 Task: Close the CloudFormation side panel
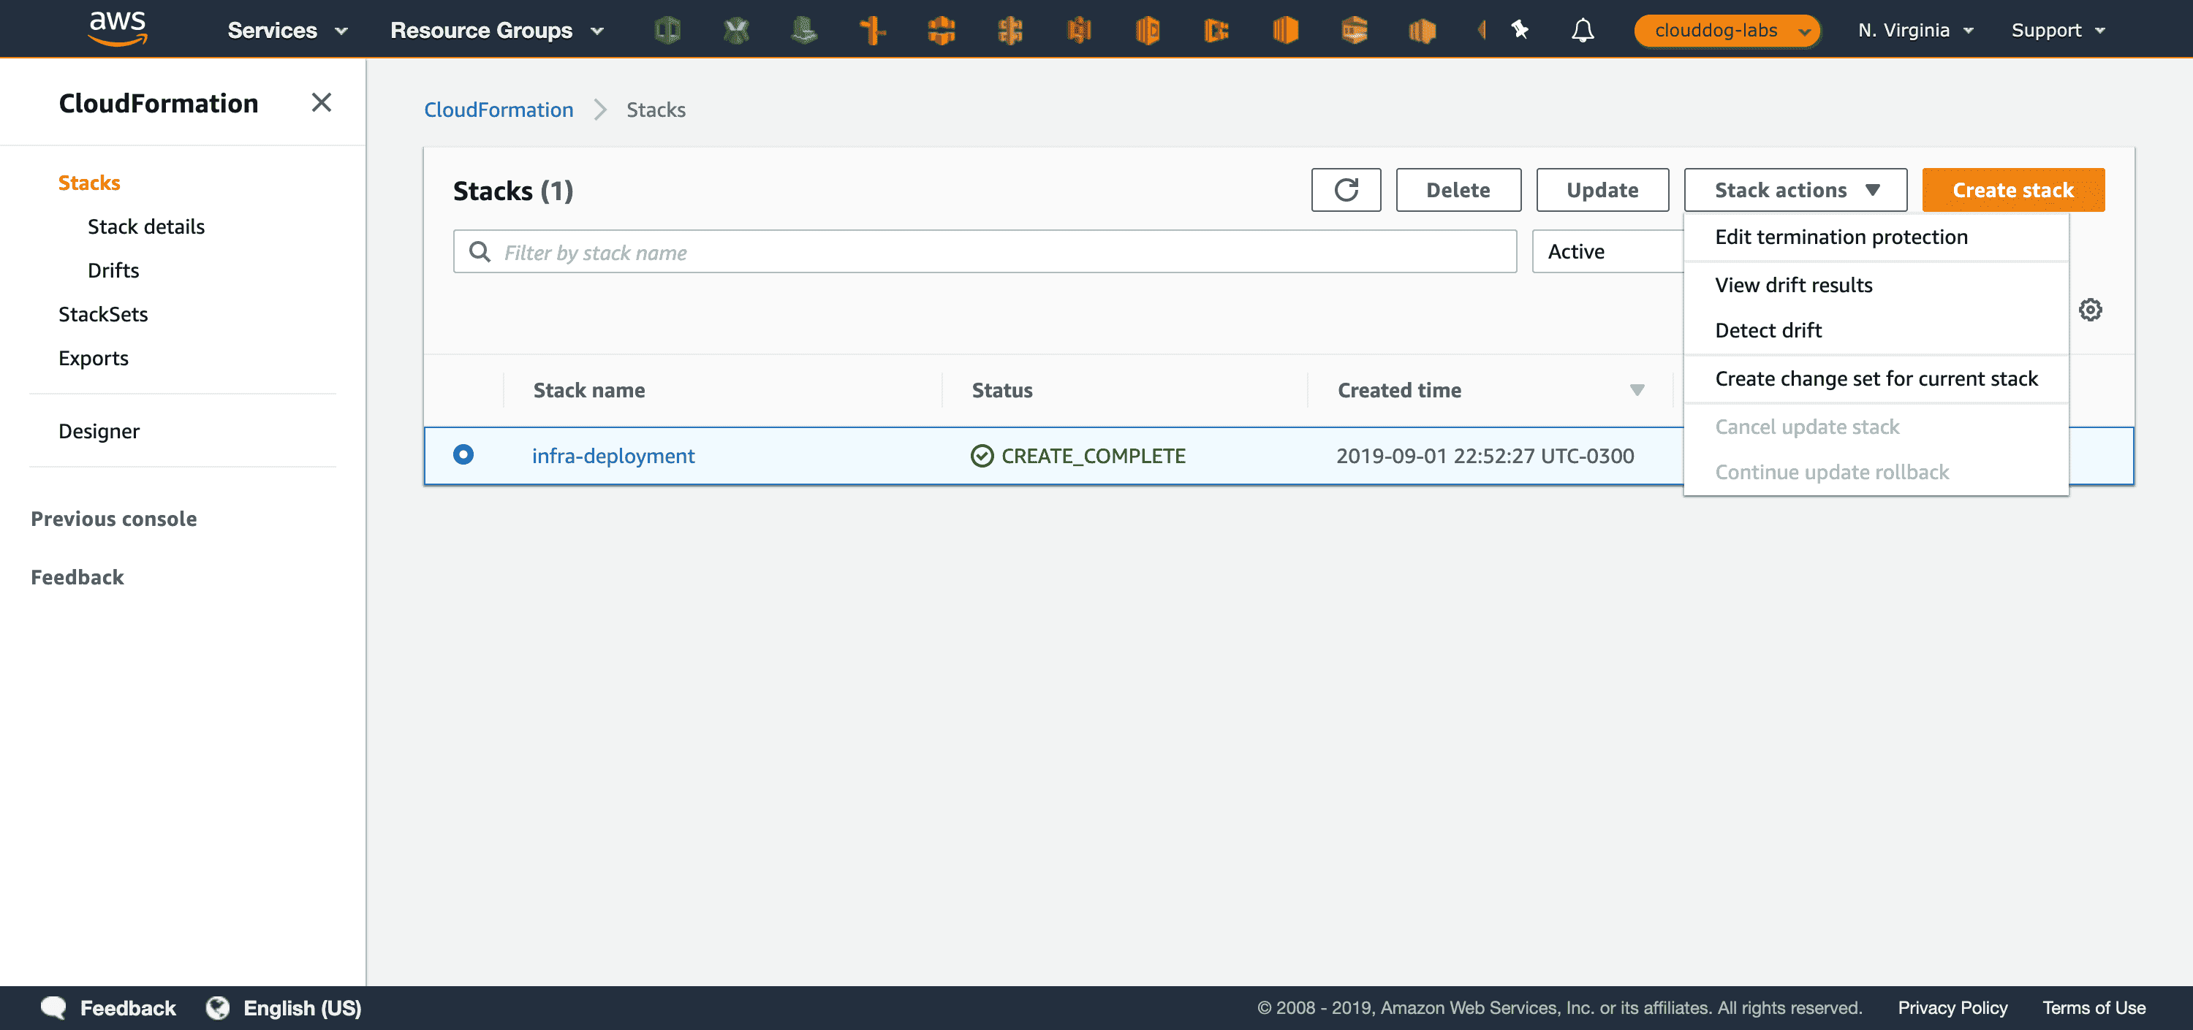click(x=321, y=103)
